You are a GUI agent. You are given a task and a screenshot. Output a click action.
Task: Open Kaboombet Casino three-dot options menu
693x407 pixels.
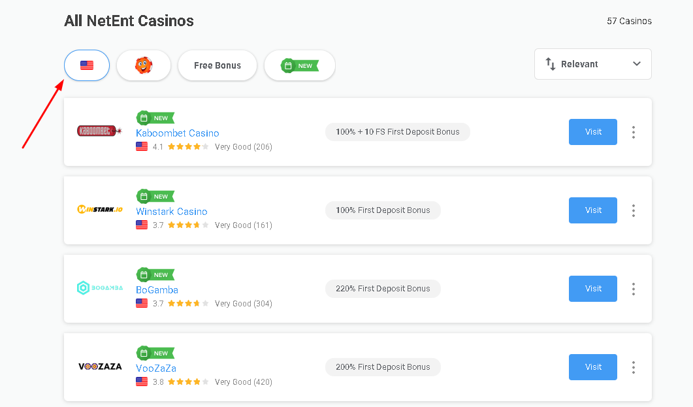(634, 132)
